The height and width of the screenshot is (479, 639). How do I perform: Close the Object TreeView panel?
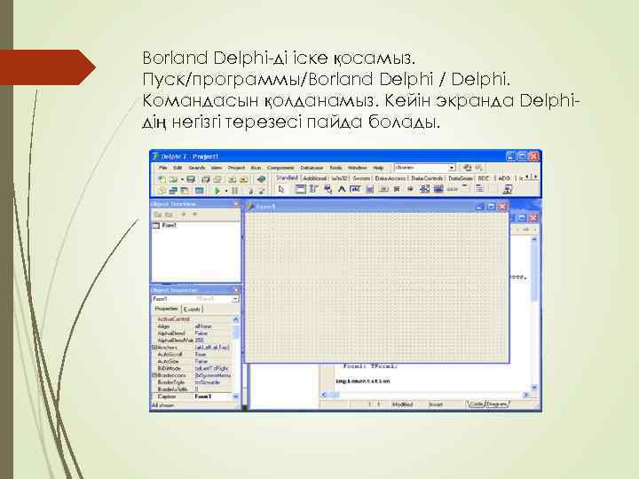236,204
